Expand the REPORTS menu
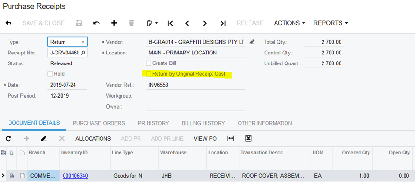This screenshot has height=190, width=415. [x=331, y=23]
